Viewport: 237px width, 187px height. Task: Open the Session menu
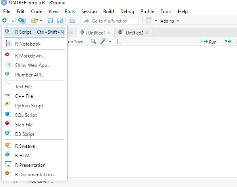(89, 11)
